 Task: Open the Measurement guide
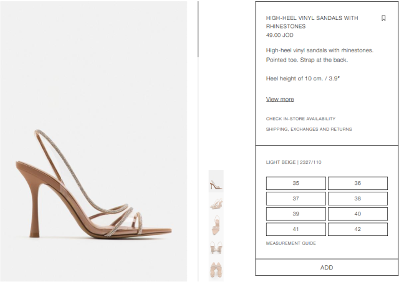point(291,243)
